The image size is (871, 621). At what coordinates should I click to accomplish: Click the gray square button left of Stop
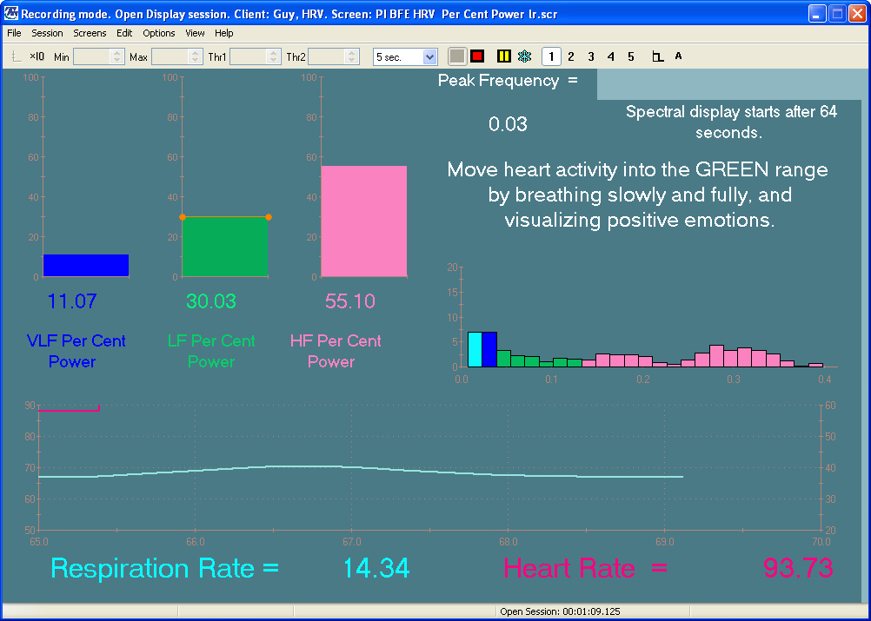coord(457,56)
